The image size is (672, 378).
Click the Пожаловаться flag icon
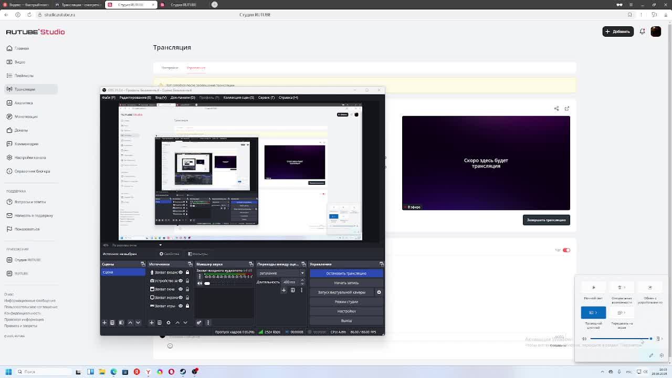pyautogui.click(x=9, y=229)
